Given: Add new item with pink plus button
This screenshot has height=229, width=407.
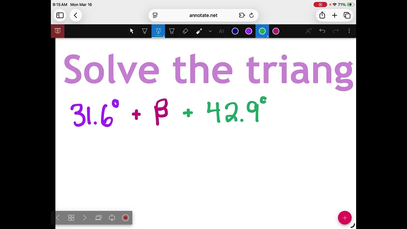Looking at the screenshot, I should [345, 218].
